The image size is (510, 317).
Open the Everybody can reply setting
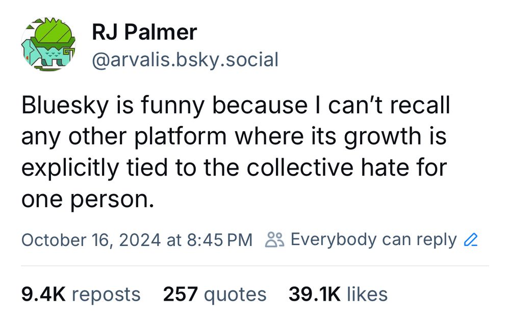coord(373,240)
